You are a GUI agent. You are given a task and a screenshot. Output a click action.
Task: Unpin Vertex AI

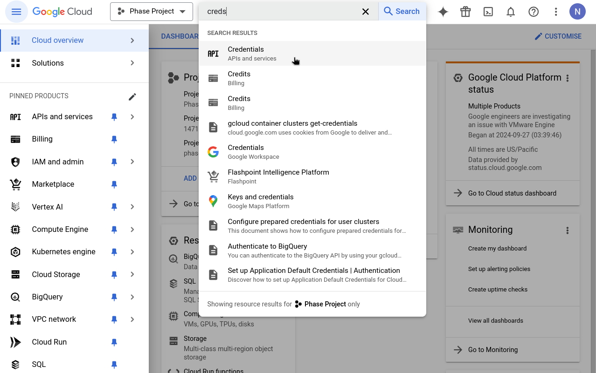[x=114, y=207]
